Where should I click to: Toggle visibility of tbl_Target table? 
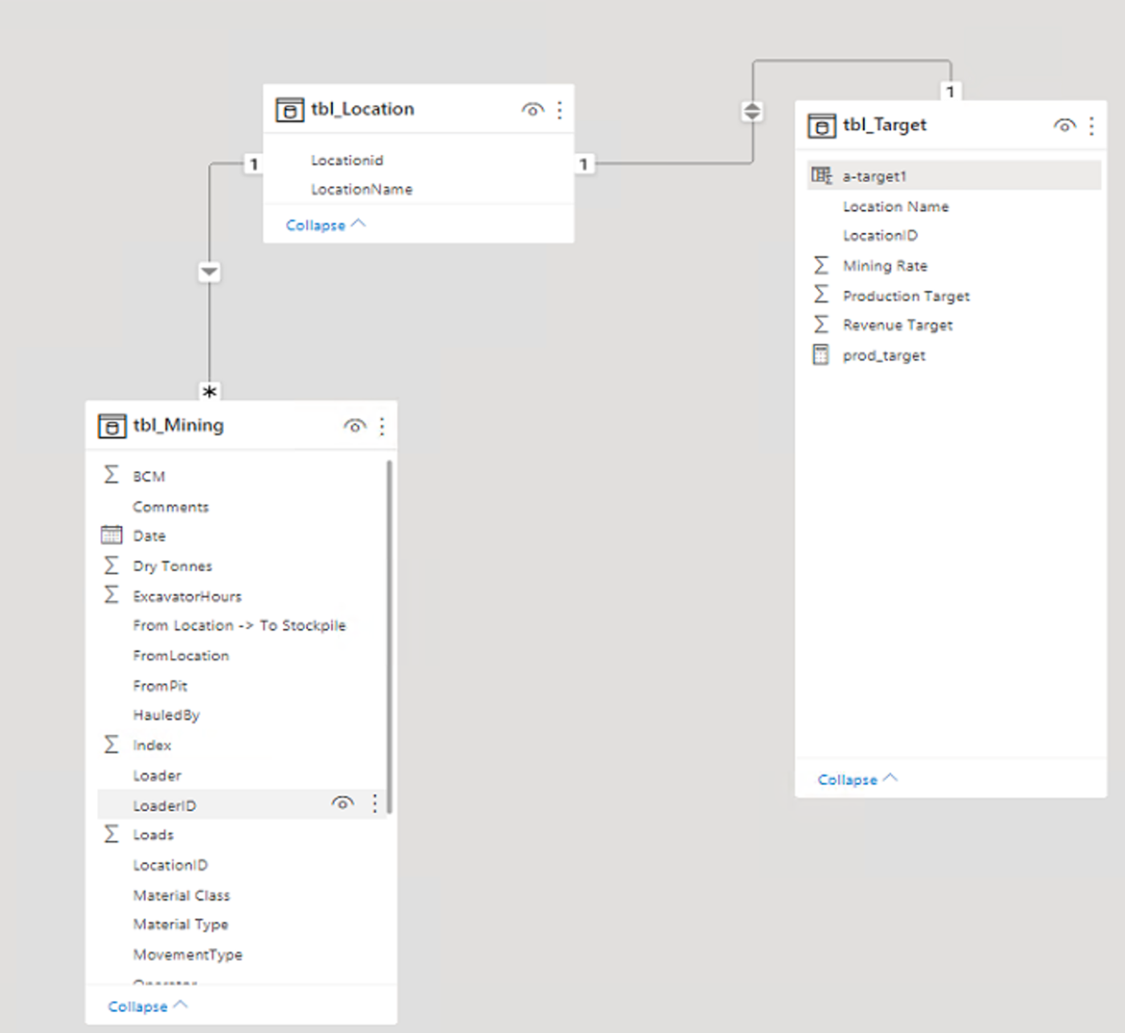click(1065, 125)
